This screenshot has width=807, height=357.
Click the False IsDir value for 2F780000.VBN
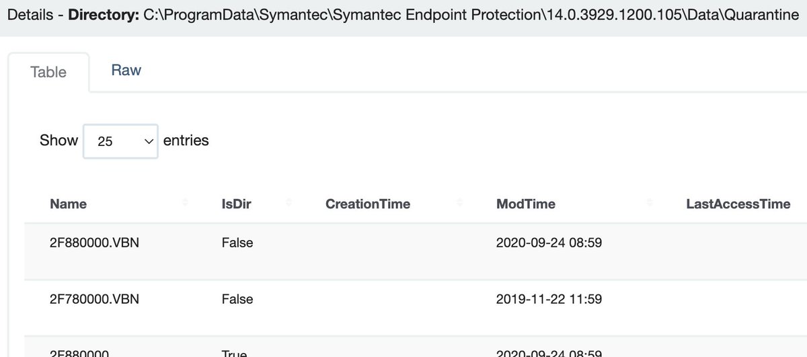pyautogui.click(x=237, y=299)
